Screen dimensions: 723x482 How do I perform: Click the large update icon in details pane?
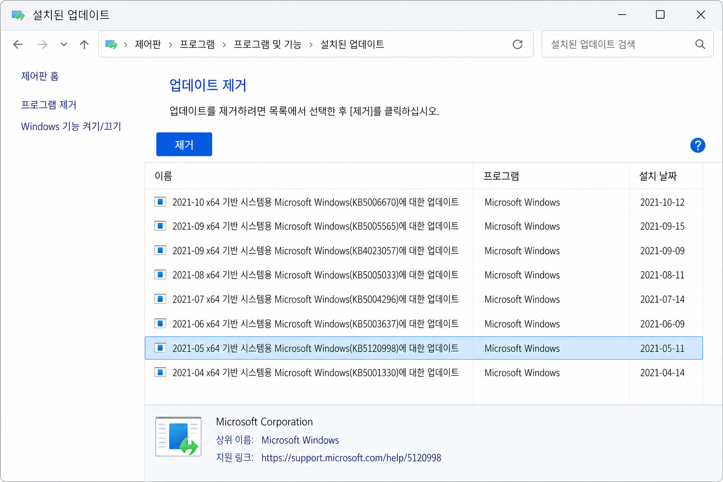(x=178, y=436)
